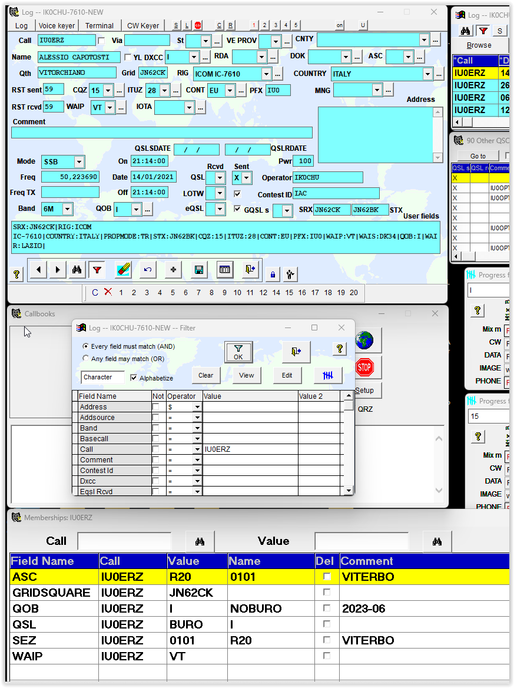Open operator dropdown for Call filter row
Image resolution: width=514 pixels, height=688 pixels.
coord(197,449)
